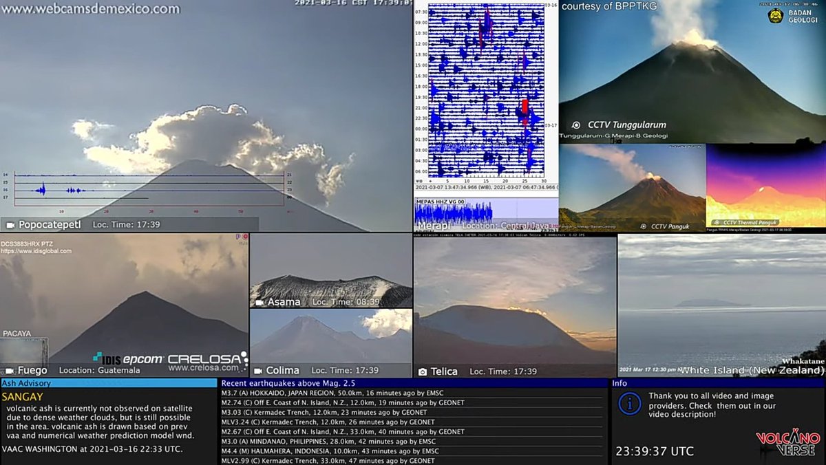
Task: Open the www.idisglobal.com link
Action: tap(36, 251)
